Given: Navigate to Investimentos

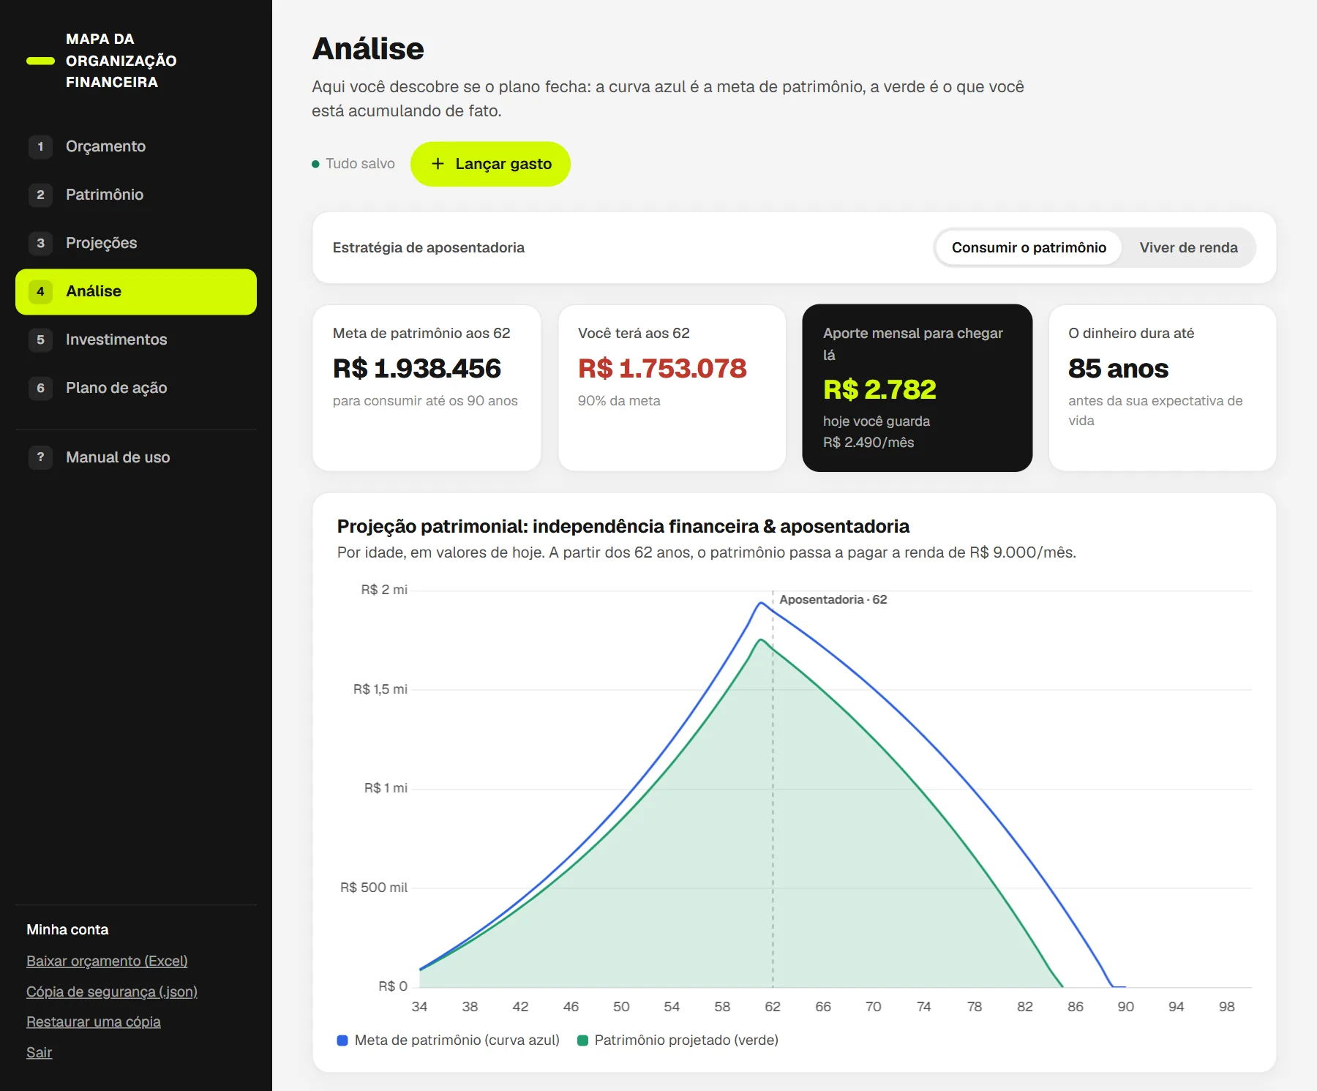Looking at the screenshot, I should coord(136,340).
